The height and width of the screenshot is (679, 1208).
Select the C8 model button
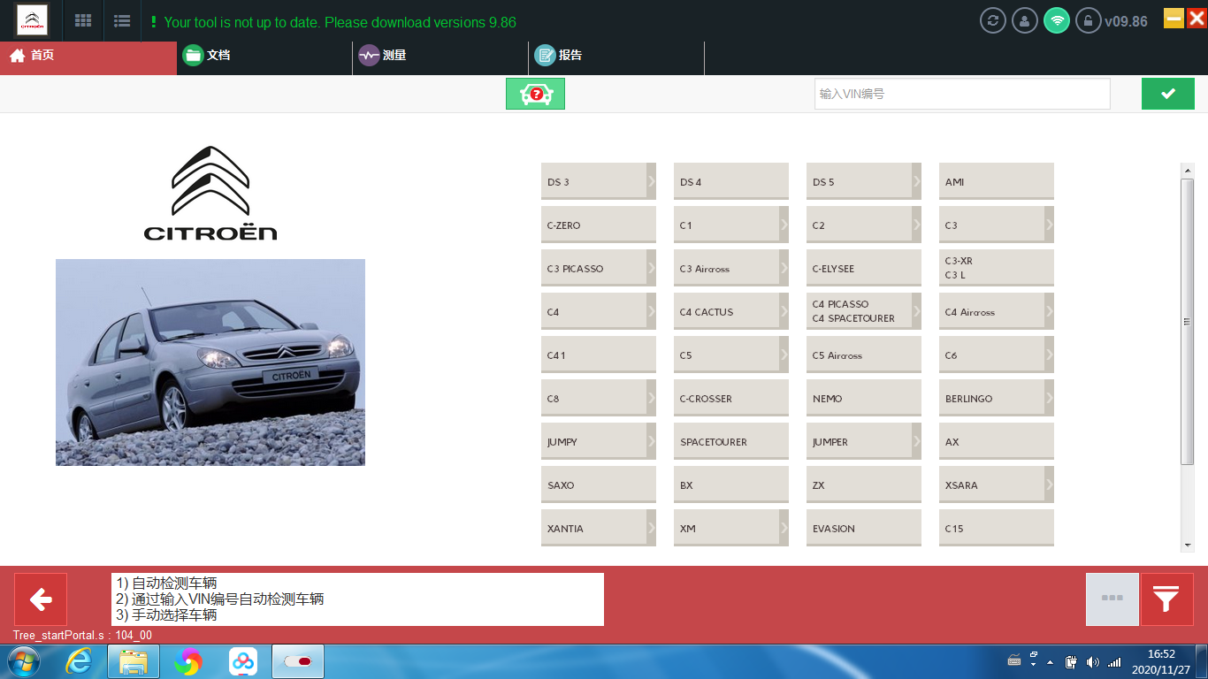tap(599, 398)
